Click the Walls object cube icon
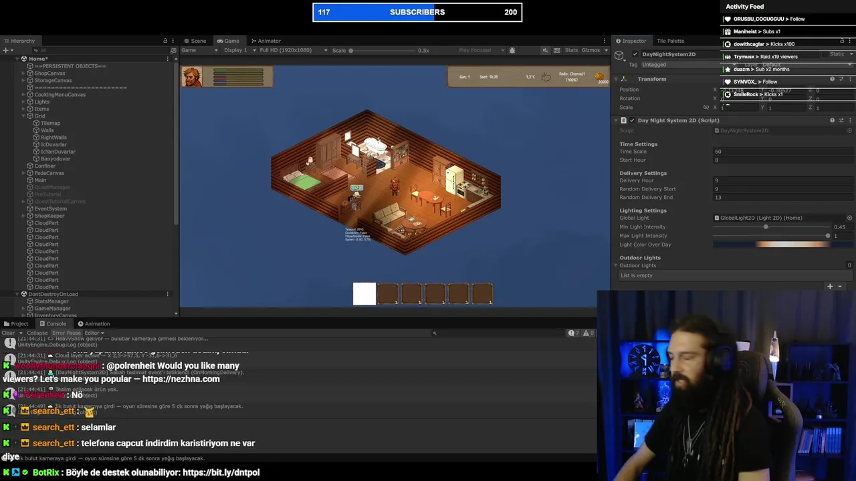The image size is (856, 481). click(36, 130)
